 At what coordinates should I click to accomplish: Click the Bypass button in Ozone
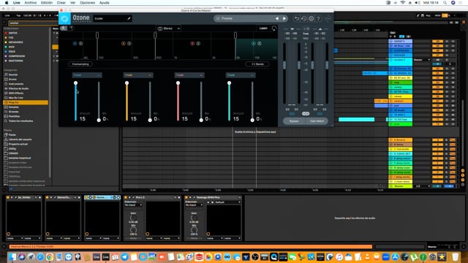[294, 121]
